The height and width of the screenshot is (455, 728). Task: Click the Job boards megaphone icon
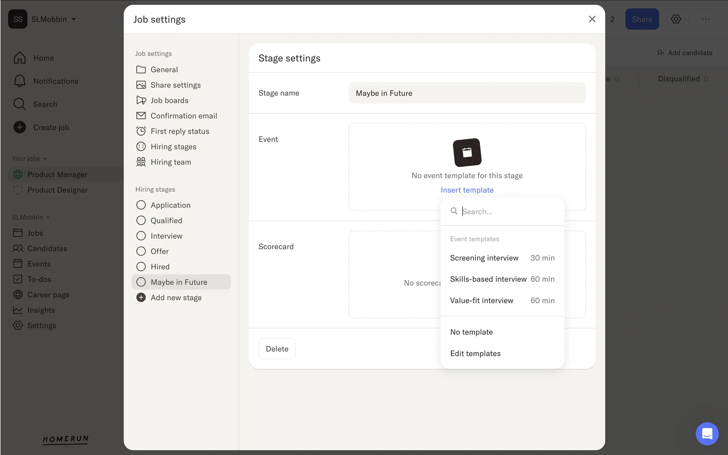click(141, 100)
